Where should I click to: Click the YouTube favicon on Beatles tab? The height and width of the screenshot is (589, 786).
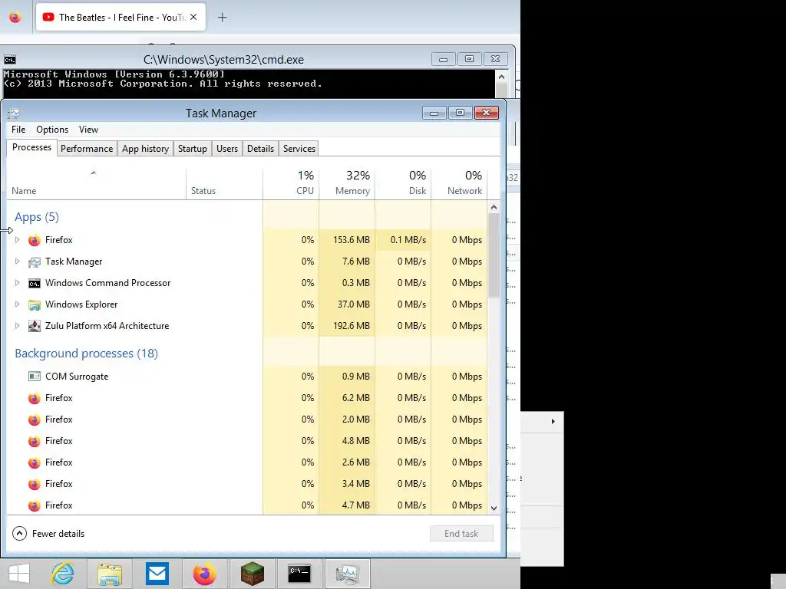48,17
